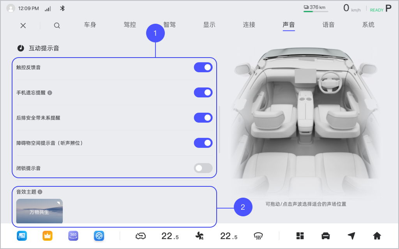Adjust right temperature 22.5 setting
Screen dimensions: 399x249
pyautogui.click(x=229, y=236)
